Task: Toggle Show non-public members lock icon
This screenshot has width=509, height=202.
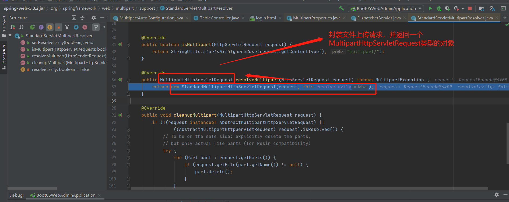Action: [x=58, y=27]
